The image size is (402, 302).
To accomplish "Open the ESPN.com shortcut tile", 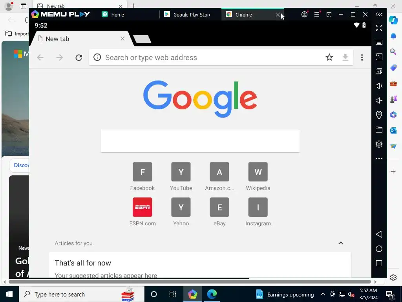I will (142, 212).
